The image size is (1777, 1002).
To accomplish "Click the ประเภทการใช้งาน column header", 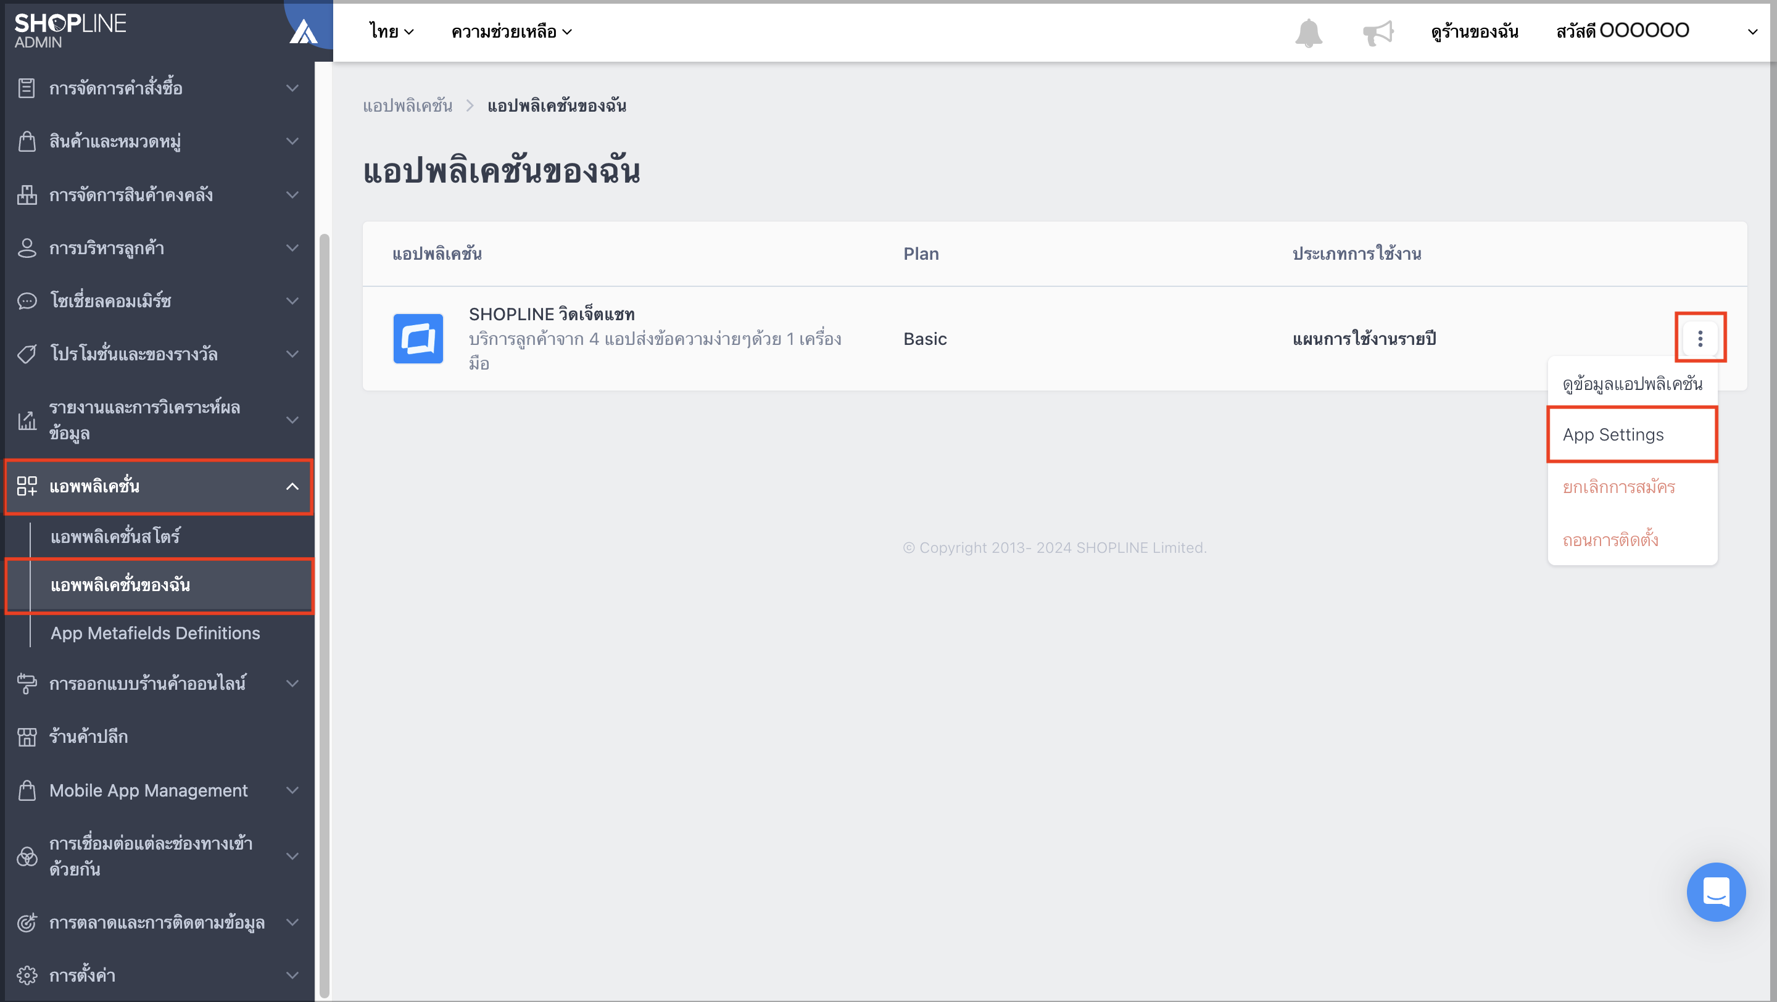I will [1356, 254].
